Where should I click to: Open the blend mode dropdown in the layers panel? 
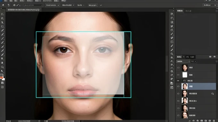(183, 61)
